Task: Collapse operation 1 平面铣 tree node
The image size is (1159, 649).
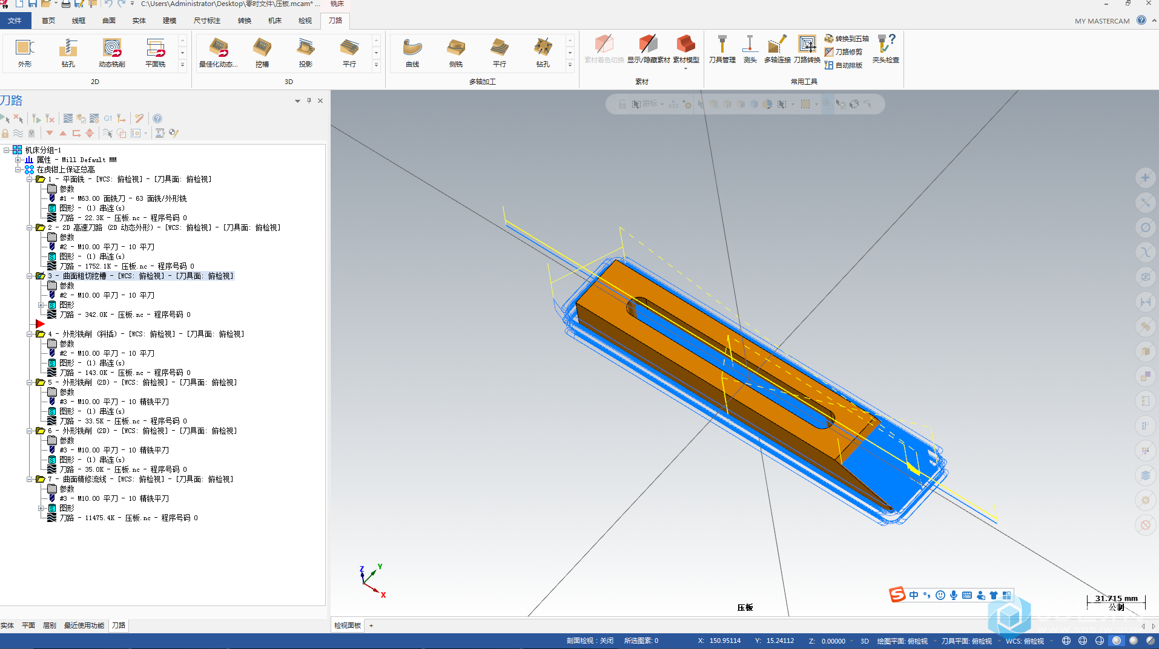Action: [x=29, y=179]
